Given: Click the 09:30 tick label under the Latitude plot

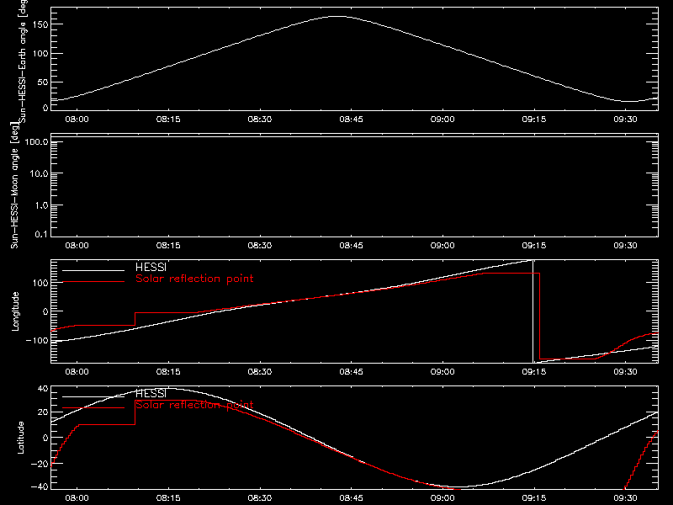Looking at the screenshot, I should 625,498.
